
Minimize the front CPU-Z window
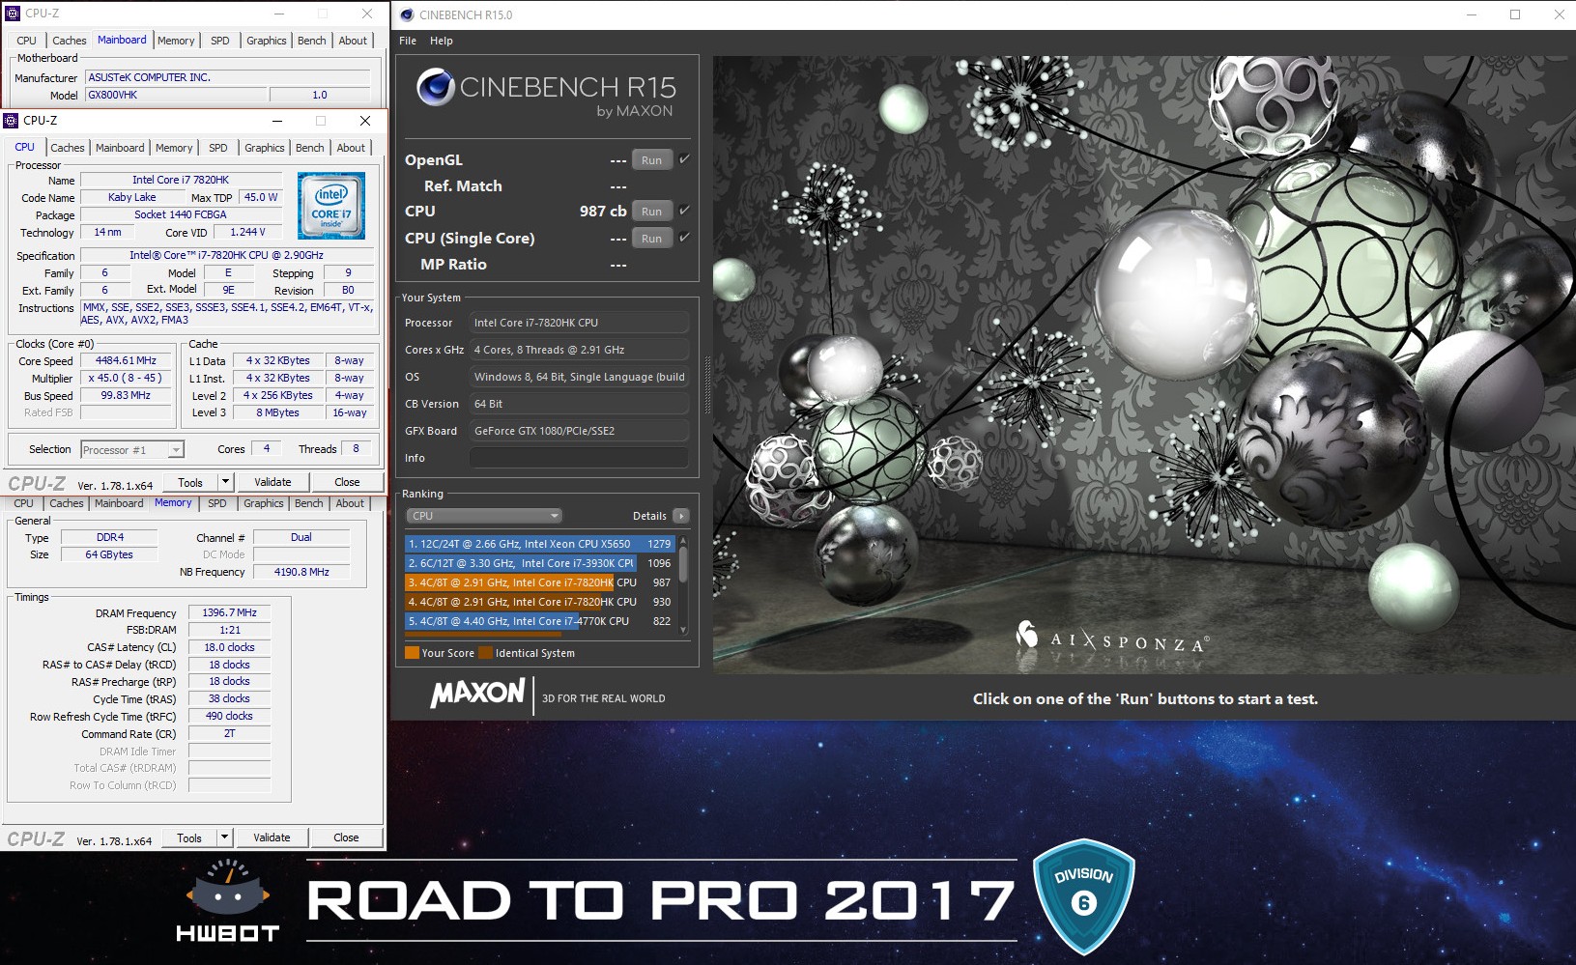tap(277, 121)
